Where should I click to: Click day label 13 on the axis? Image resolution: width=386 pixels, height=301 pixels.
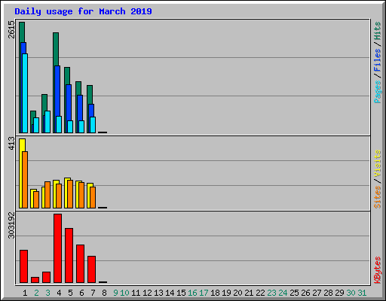tap(158, 293)
